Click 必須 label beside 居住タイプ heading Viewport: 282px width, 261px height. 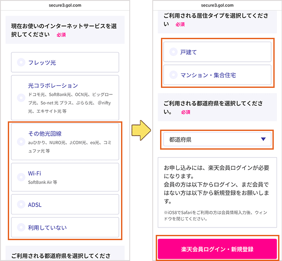coord(180,24)
